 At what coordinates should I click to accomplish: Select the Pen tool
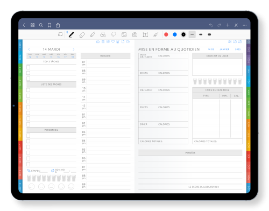[72, 34]
